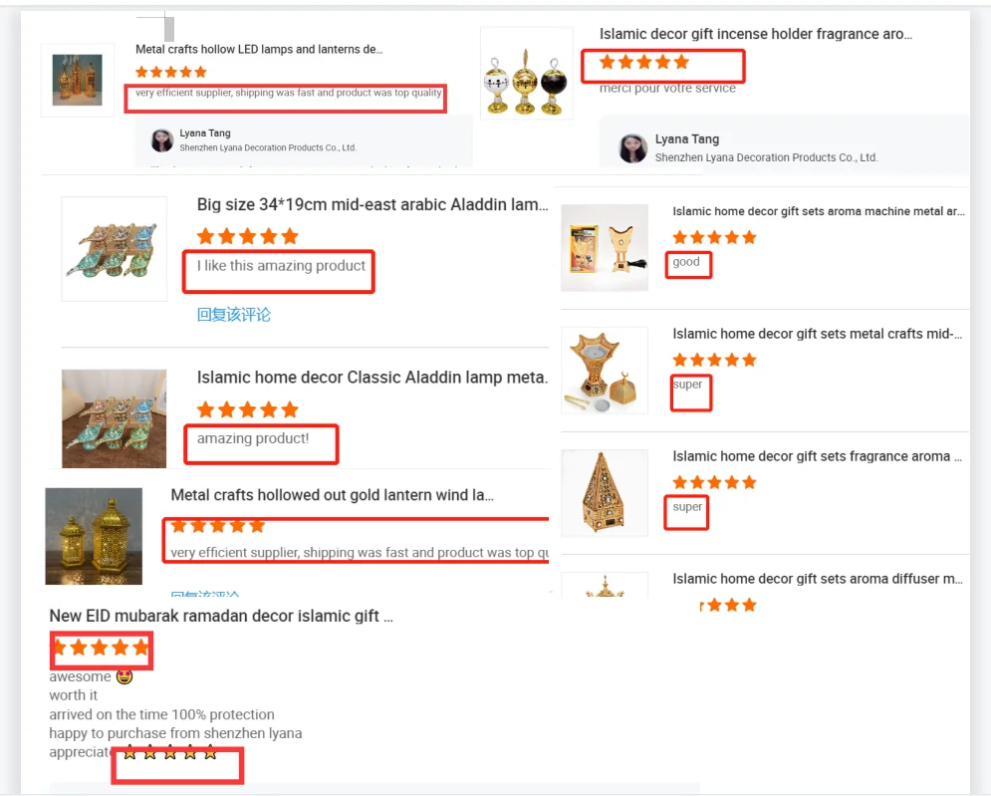This screenshot has height=796, width=991.
Task: Click star rating under incense holder listing
Action: tap(644, 62)
